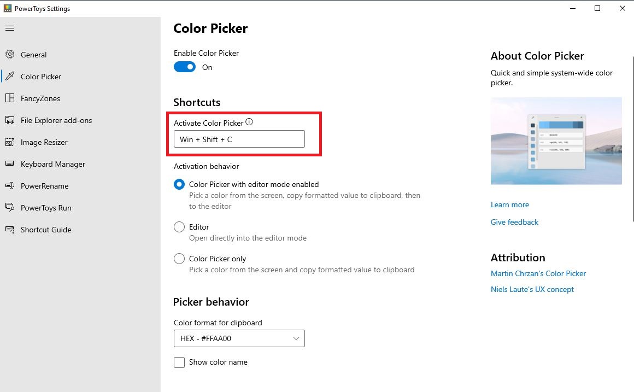
Task: Click the Color Picker preview image
Action: pyautogui.click(x=556, y=141)
